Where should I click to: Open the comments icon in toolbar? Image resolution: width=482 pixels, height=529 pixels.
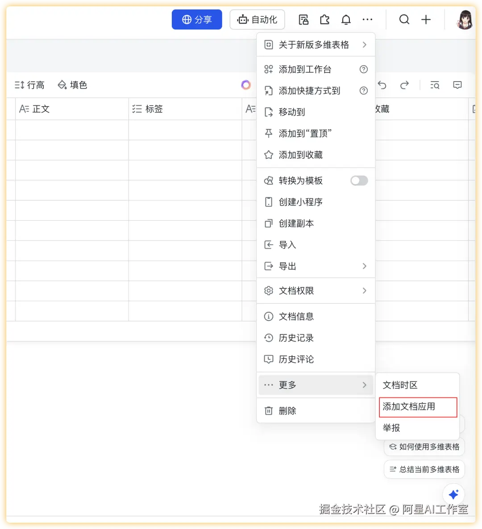click(x=457, y=85)
